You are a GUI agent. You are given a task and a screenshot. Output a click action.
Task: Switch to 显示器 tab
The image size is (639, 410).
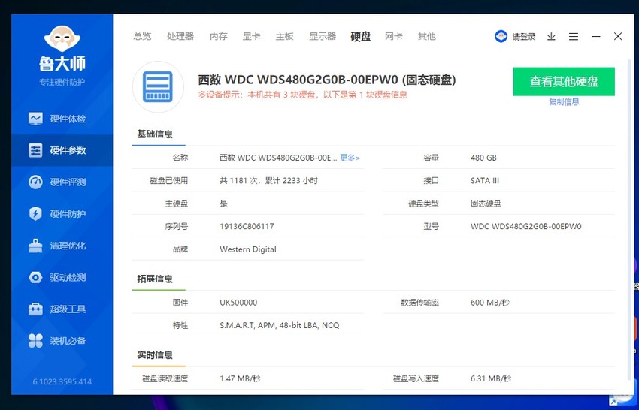pos(323,36)
